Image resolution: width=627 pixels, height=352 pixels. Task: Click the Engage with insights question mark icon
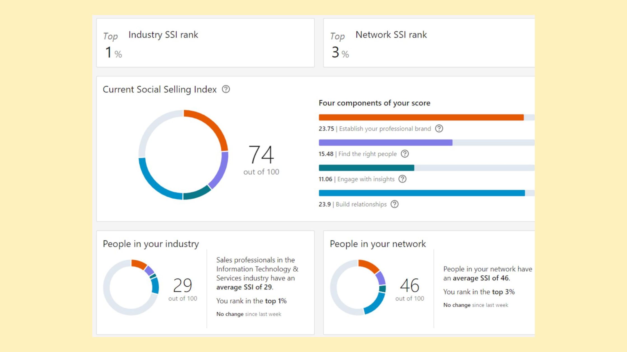[402, 179]
